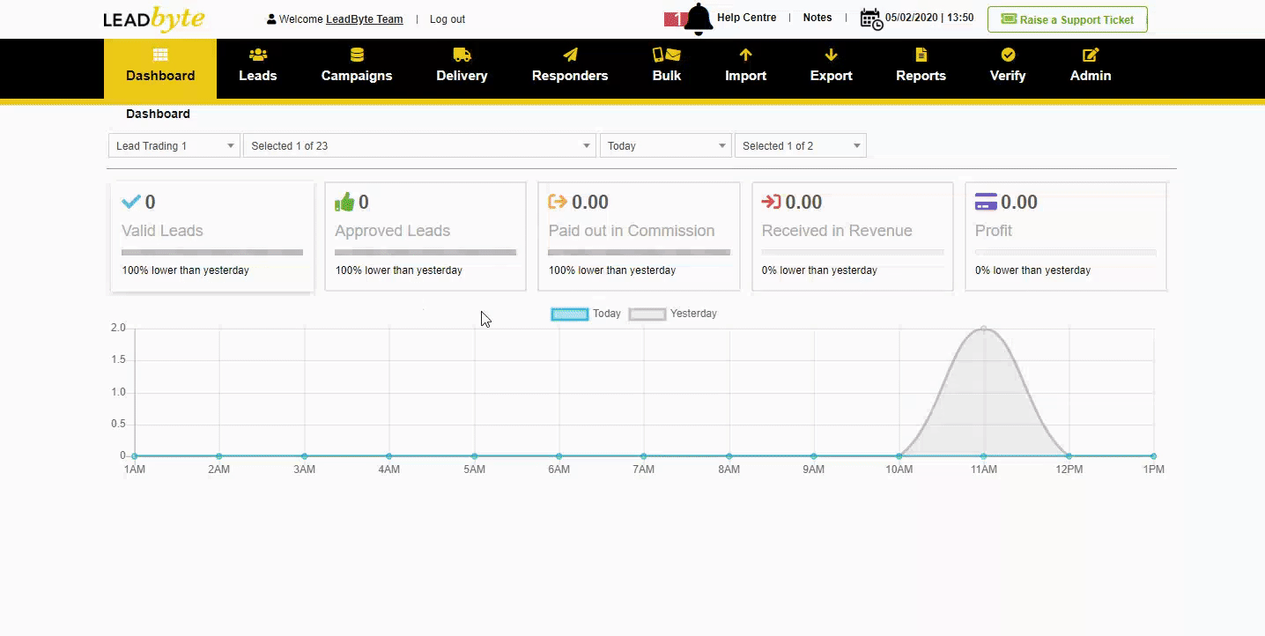Click the Yesterday gray legend color swatch
The width and height of the screenshot is (1265, 636).
(x=647, y=314)
